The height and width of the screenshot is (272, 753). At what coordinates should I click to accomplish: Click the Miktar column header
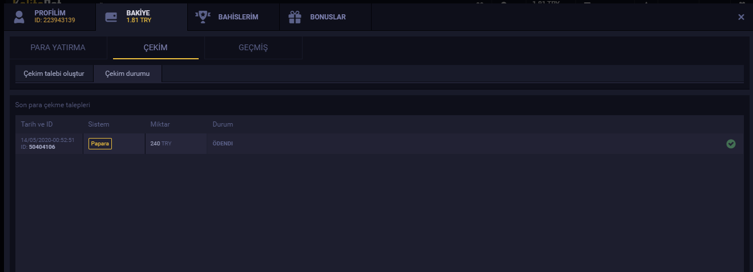point(160,124)
